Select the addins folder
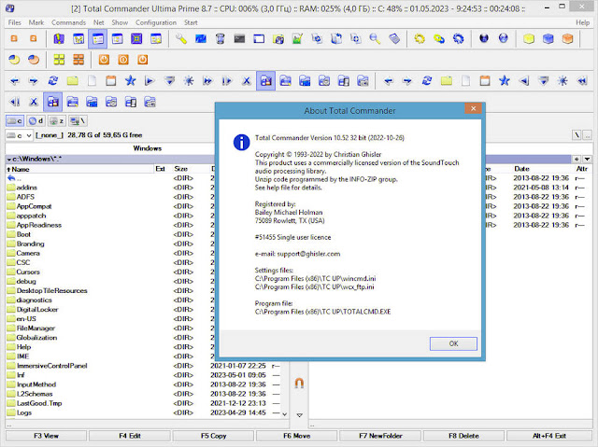The width and height of the screenshot is (598, 447). (x=27, y=188)
